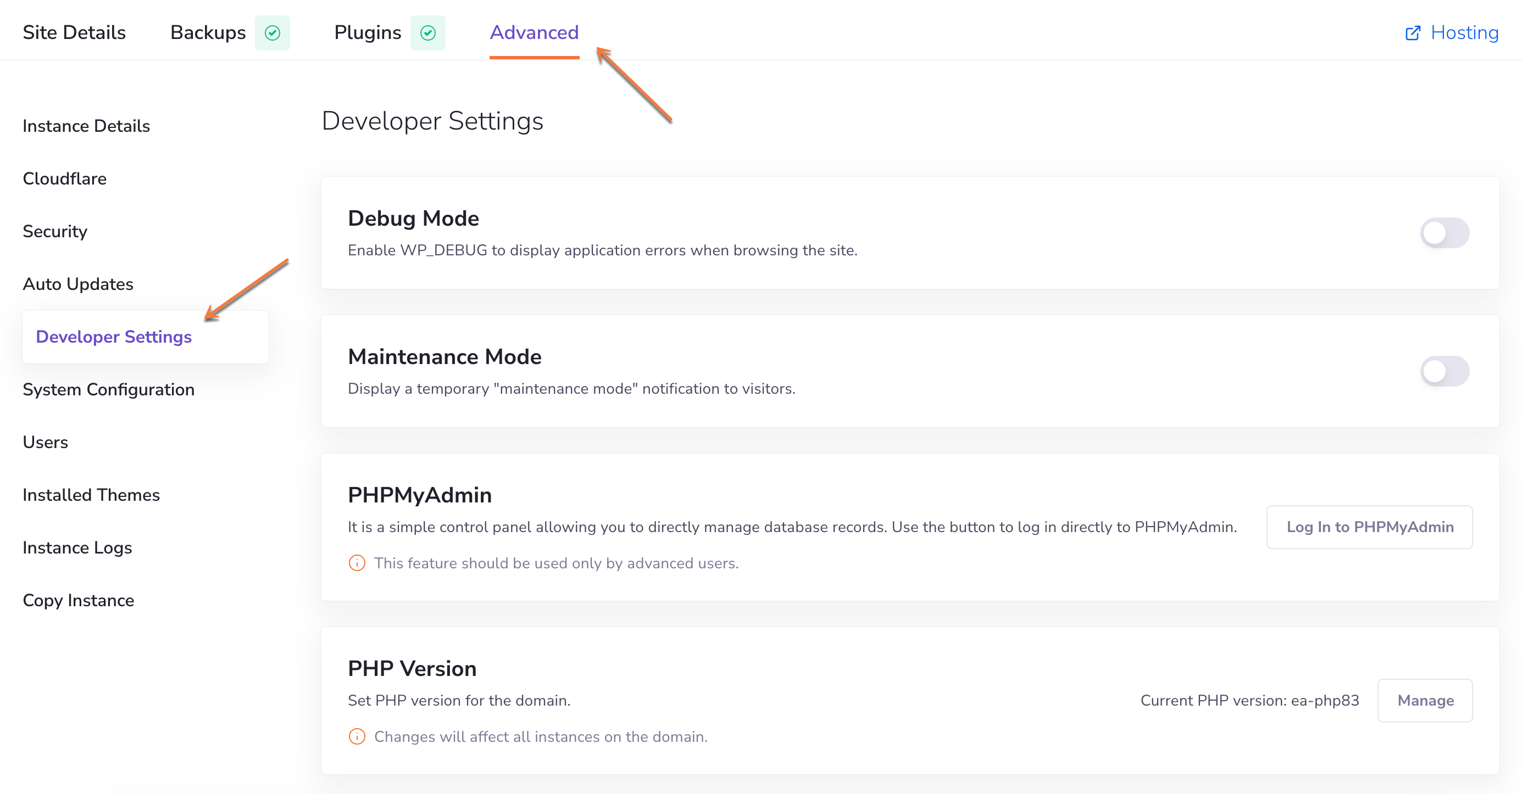Select System Configuration sidebar item
The width and height of the screenshot is (1522, 794).
109,390
